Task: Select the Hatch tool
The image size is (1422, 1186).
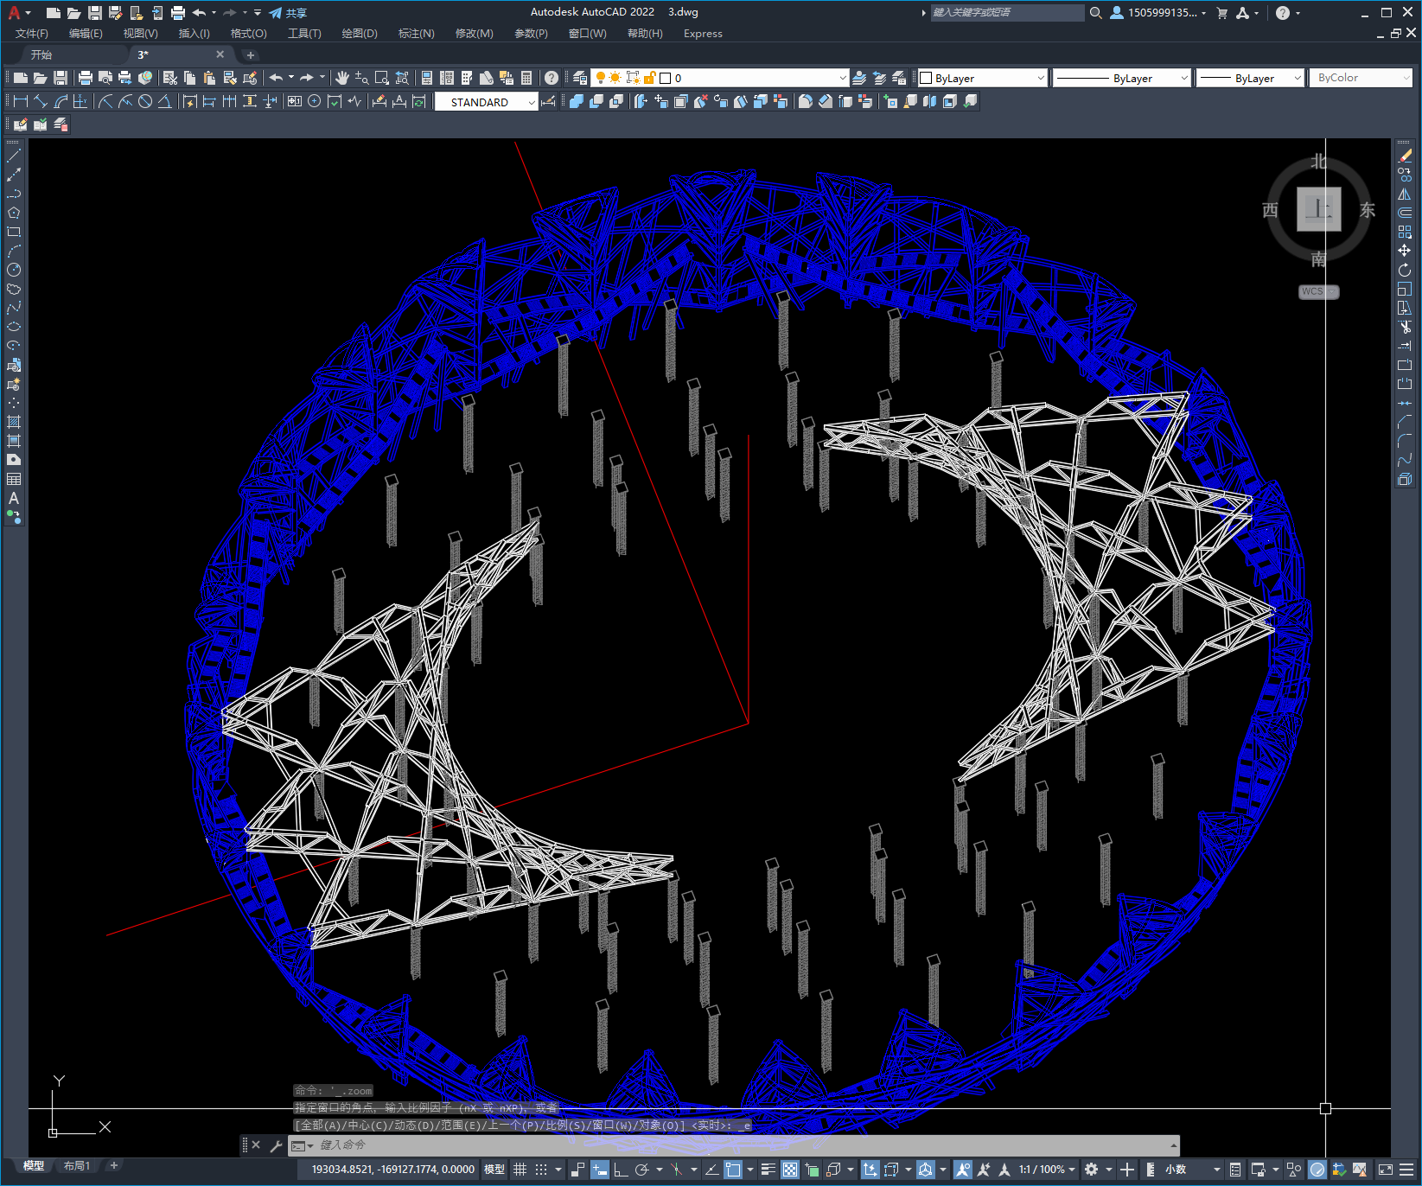Action: click(14, 423)
